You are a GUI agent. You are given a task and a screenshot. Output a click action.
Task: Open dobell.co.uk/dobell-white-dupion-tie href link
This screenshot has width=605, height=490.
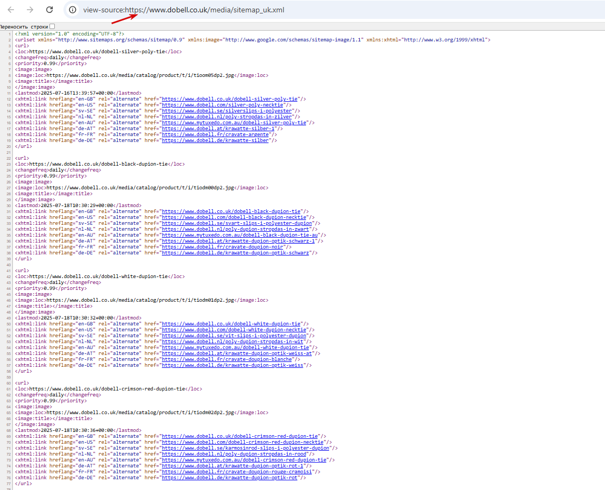point(231,324)
